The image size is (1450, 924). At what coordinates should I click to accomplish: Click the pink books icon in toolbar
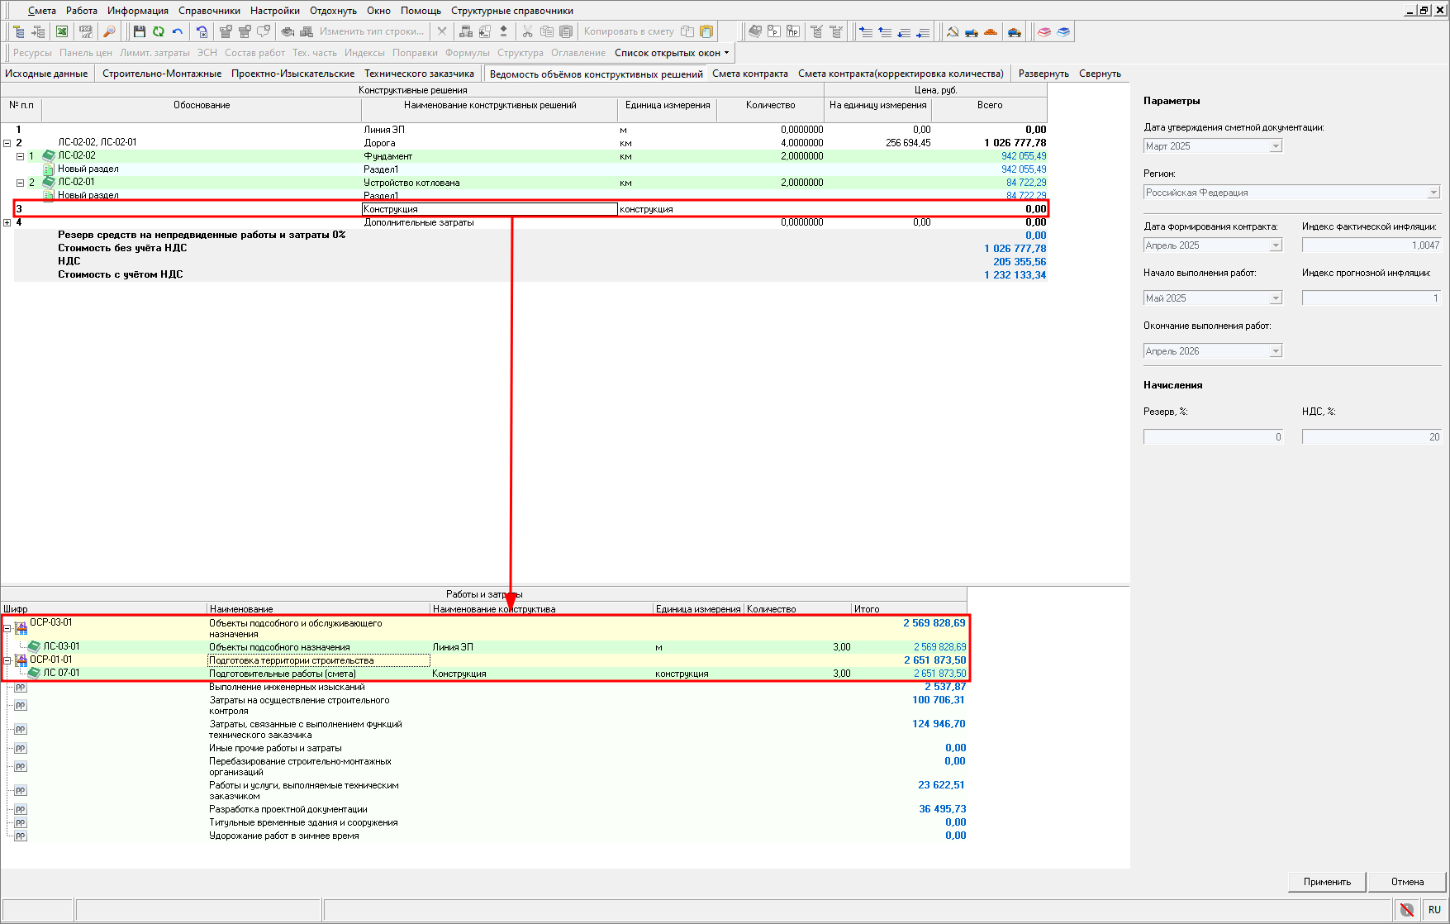(x=1044, y=31)
